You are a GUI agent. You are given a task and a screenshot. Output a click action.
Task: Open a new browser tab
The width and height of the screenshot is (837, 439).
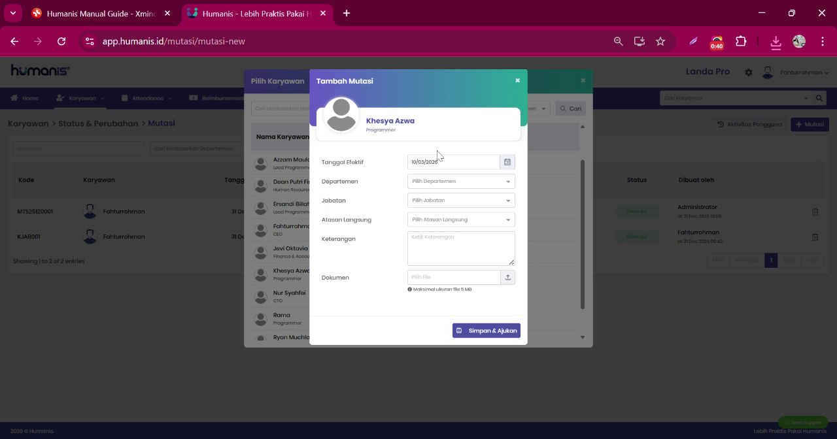346,13
